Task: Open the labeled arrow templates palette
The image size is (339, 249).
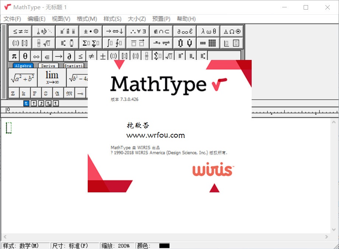Action: click(x=161, y=43)
